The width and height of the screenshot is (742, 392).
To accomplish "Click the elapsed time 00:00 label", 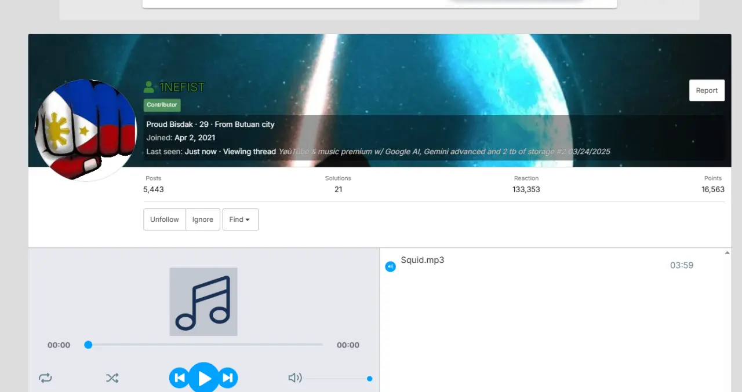I will [x=59, y=345].
